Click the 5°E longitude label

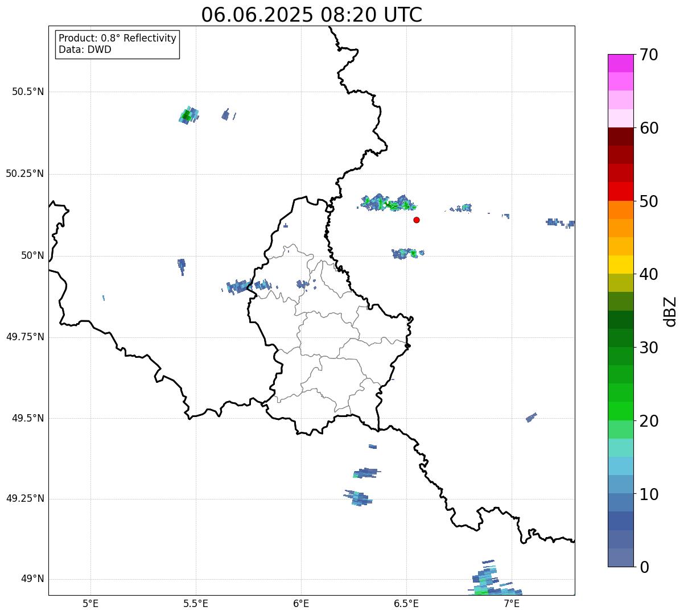point(90,604)
